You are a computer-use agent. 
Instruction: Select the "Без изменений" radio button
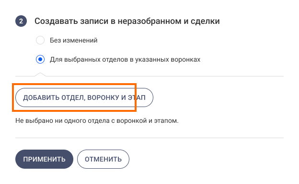40,40
